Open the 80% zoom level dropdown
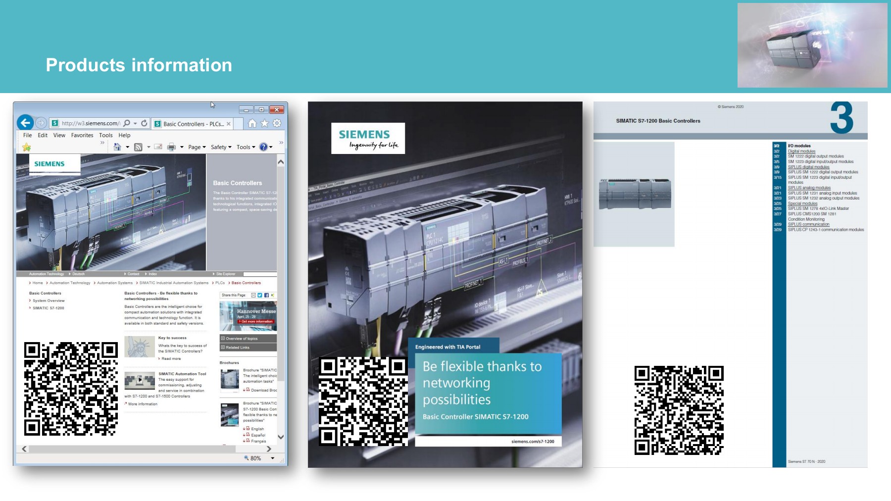 [x=272, y=458]
